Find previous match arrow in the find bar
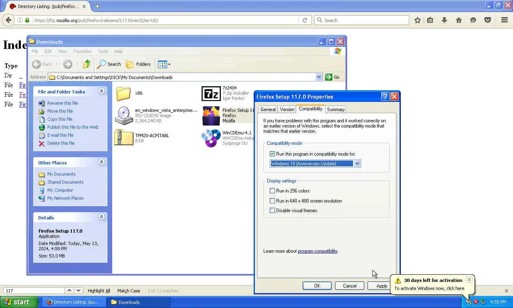 [69, 291]
